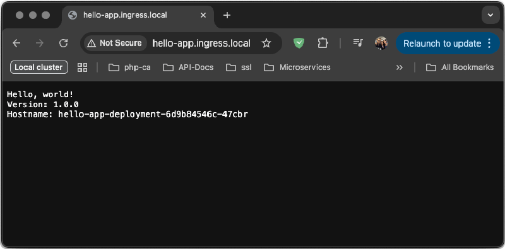Open the tab groups grid icon
The image size is (505, 249).
tap(83, 67)
